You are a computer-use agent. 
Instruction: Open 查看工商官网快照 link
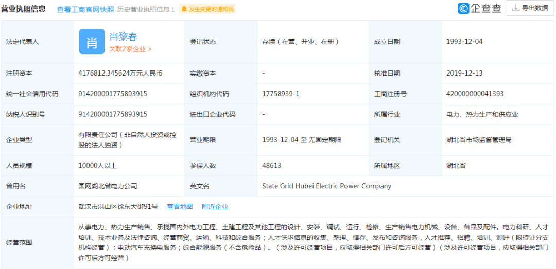(x=85, y=9)
